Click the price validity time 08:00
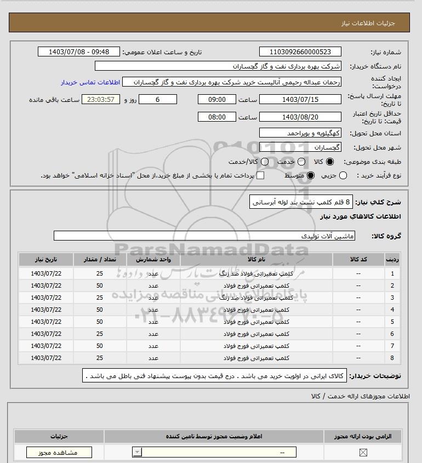Viewport: 422px width, 463px height. click(217, 117)
